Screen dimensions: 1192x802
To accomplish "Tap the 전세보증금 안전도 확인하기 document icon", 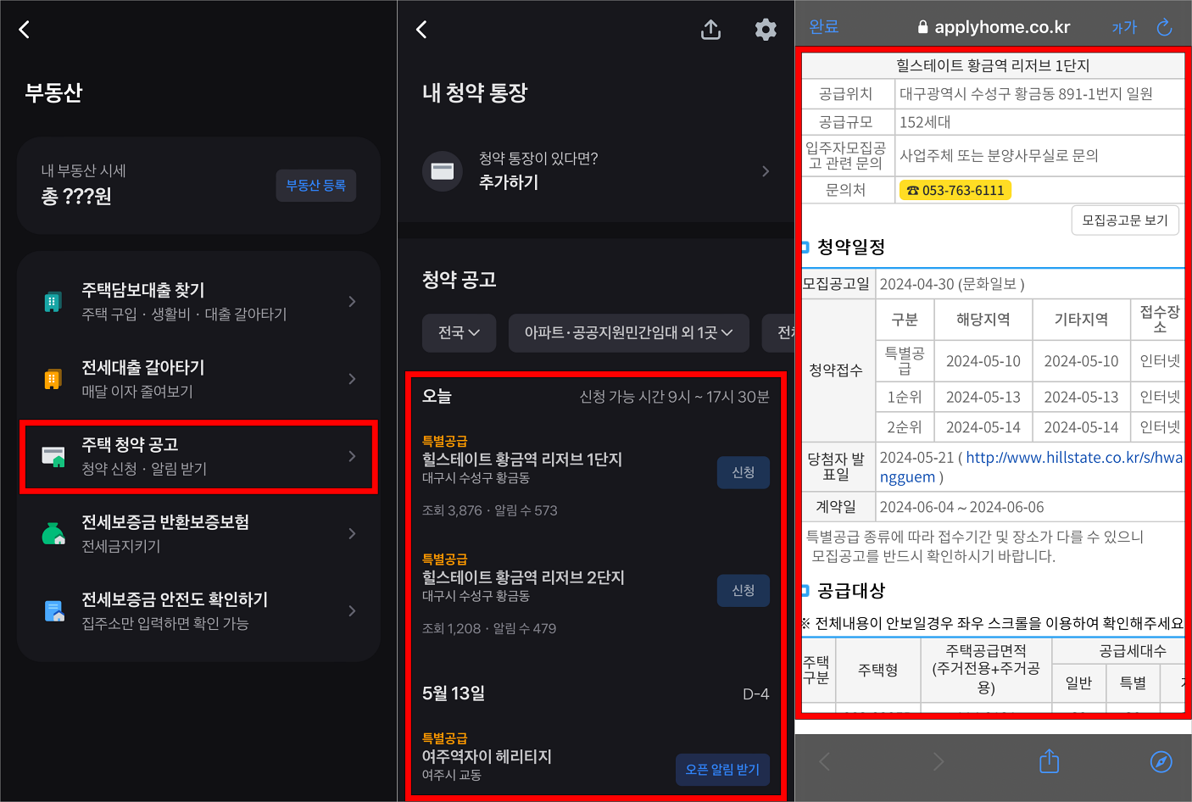I will 53,610.
